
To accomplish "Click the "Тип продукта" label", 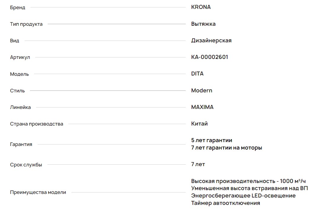I will (26, 24).
